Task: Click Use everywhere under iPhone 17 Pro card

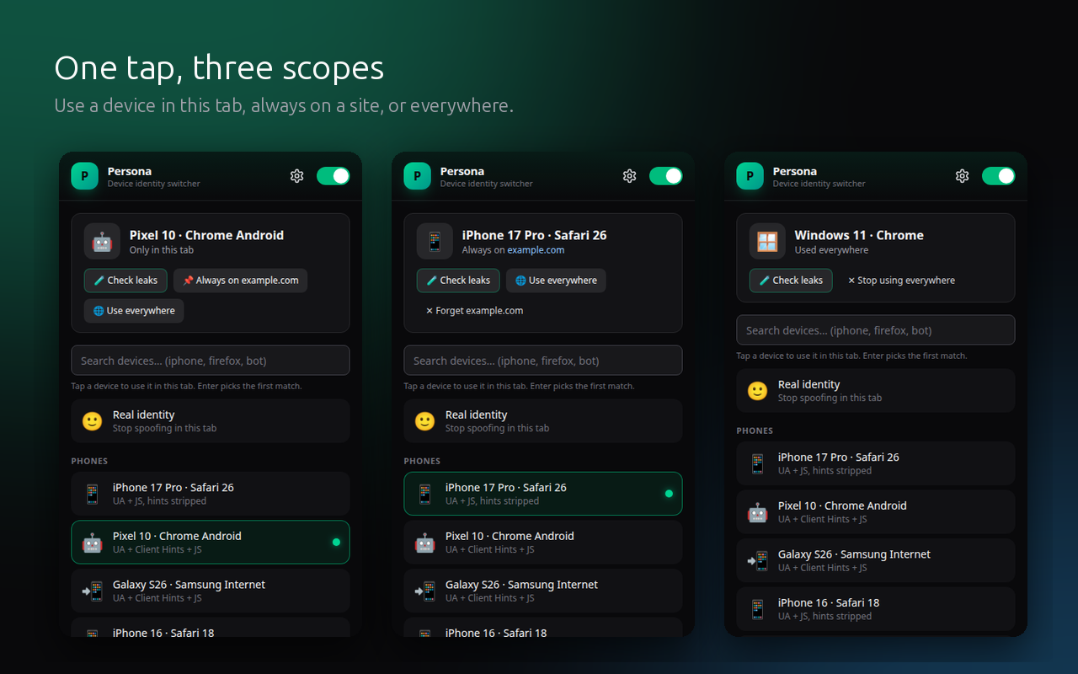Action: pyautogui.click(x=556, y=281)
